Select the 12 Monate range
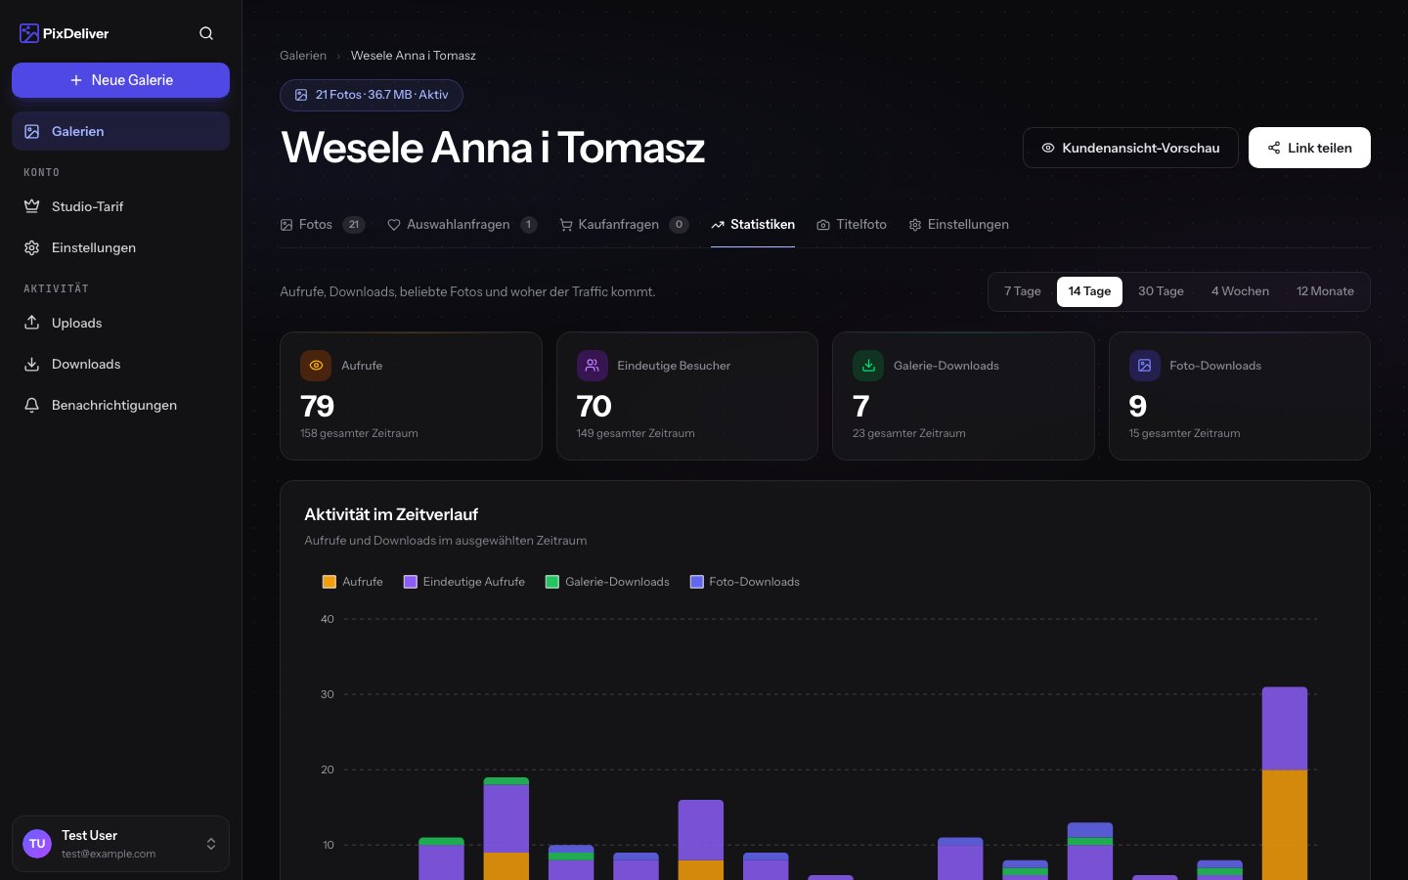The image size is (1408, 880). (1325, 291)
